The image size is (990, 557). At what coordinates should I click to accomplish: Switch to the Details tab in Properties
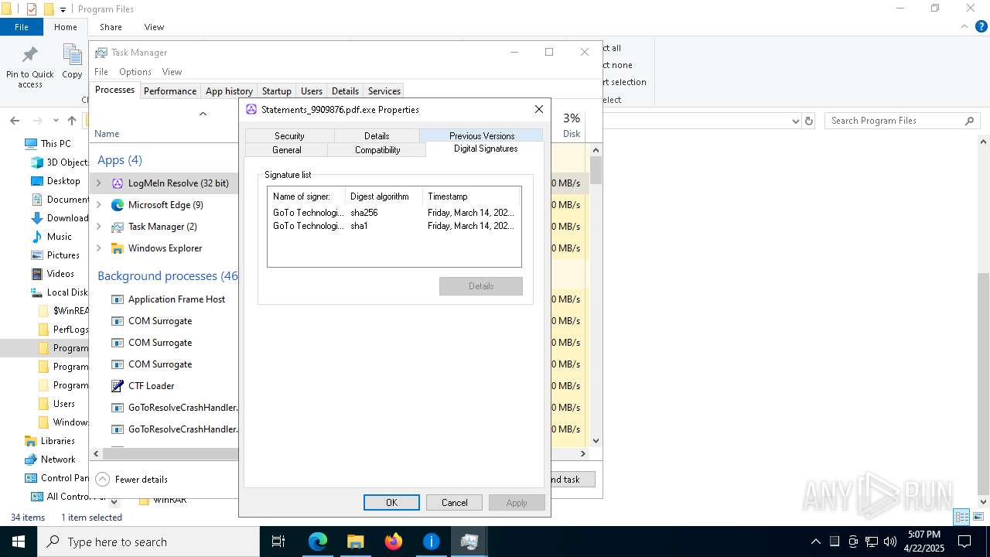[x=377, y=135]
